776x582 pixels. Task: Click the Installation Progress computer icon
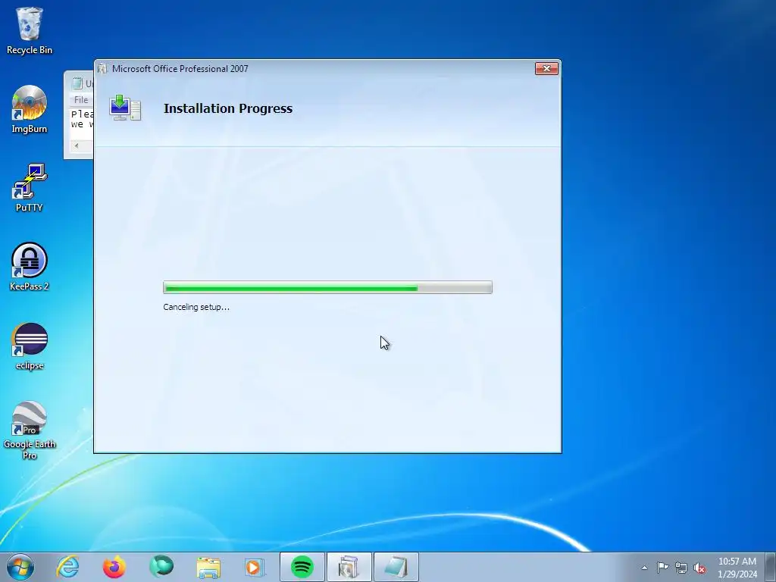pos(125,108)
